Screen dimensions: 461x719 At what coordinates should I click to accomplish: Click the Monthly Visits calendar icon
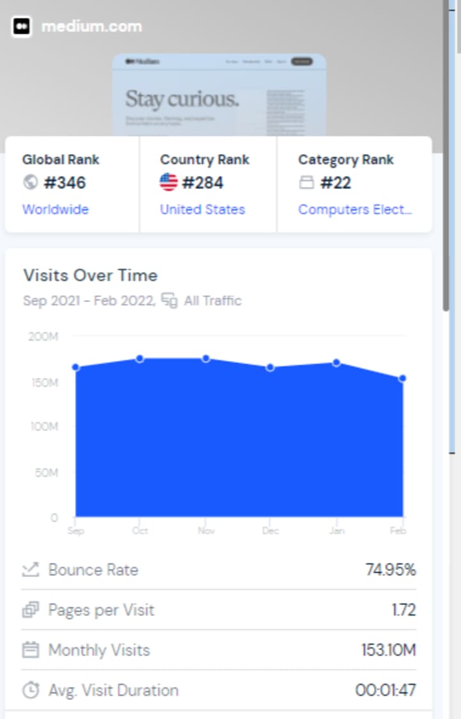[x=31, y=650]
